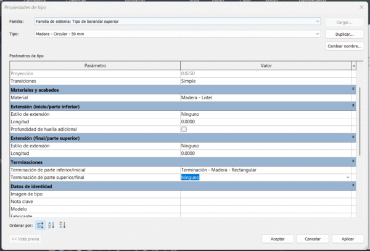
Task: Sort parameters alphabetically A to Z
Action: [51, 225]
